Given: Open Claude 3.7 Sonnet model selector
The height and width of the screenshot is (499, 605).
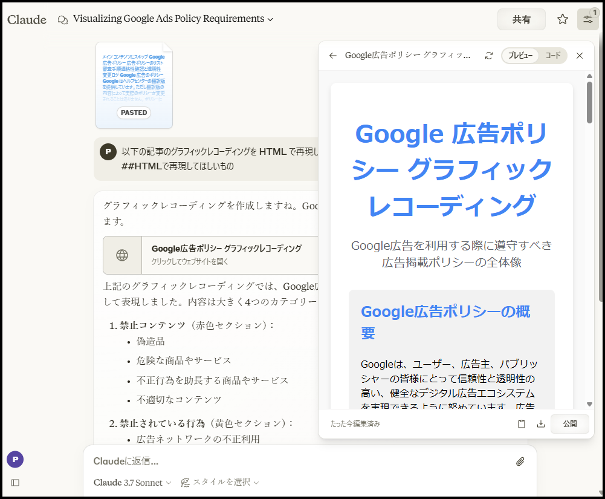Looking at the screenshot, I should point(132,482).
